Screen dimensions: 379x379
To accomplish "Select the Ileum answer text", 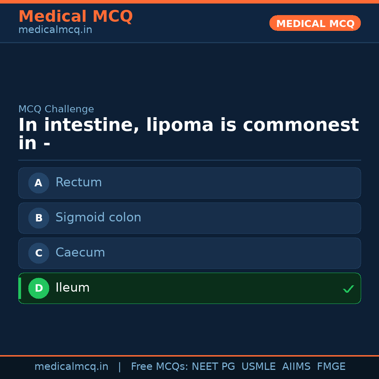I will click(73, 288).
